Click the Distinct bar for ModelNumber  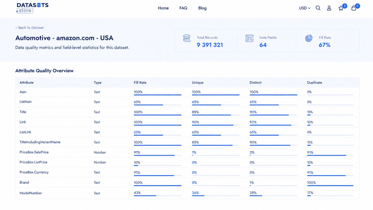coord(273,196)
